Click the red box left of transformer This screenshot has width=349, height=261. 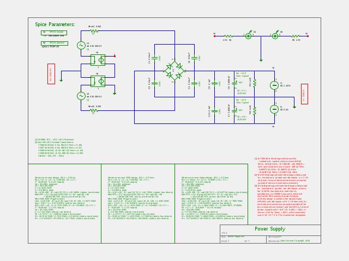[x=51, y=74]
